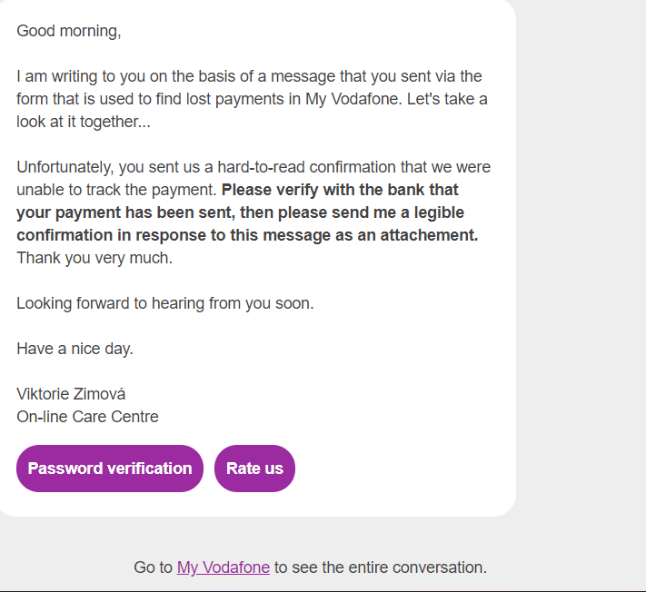646x592 pixels.
Task: Click the 'Thank you very much.' line
Action: click(94, 258)
